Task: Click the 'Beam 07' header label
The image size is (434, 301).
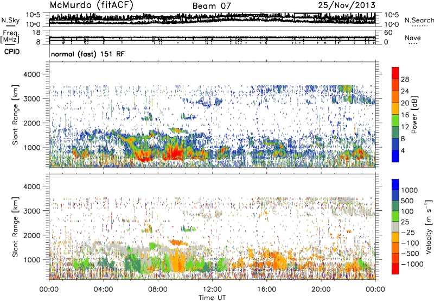Action: [x=212, y=6]
